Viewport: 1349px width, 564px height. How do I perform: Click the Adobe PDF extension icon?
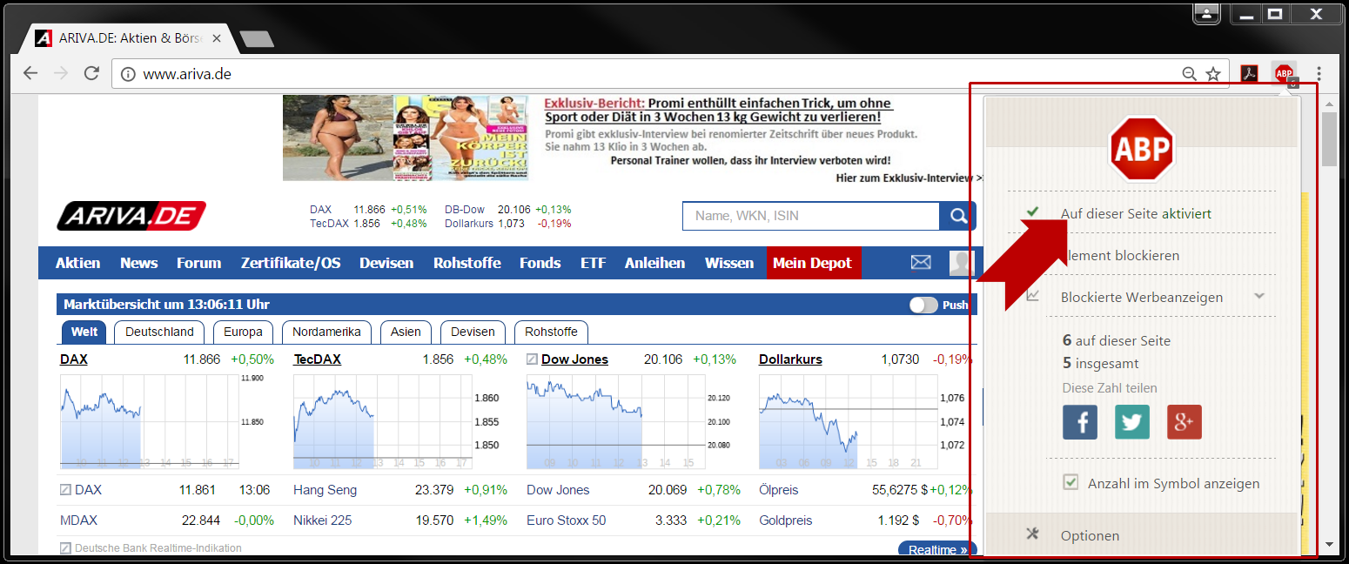click(1251, 74)
